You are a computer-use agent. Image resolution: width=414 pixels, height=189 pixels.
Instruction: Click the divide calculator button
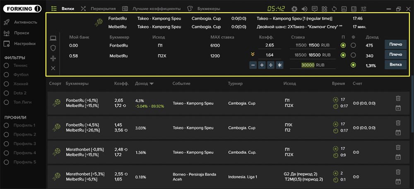pos(270,65)
